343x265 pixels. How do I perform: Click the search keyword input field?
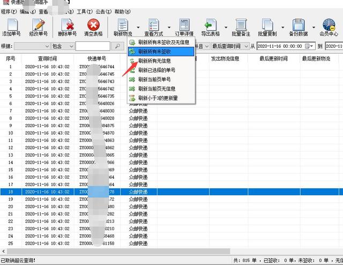[x=93, y=46]
